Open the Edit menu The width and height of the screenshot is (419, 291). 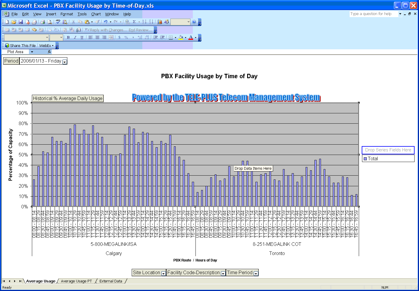pos(25,14)
